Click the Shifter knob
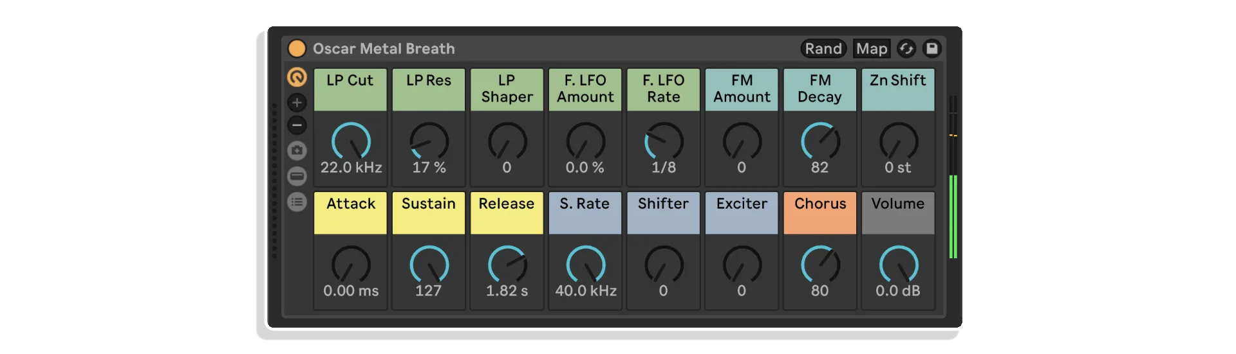 [664, 265]
